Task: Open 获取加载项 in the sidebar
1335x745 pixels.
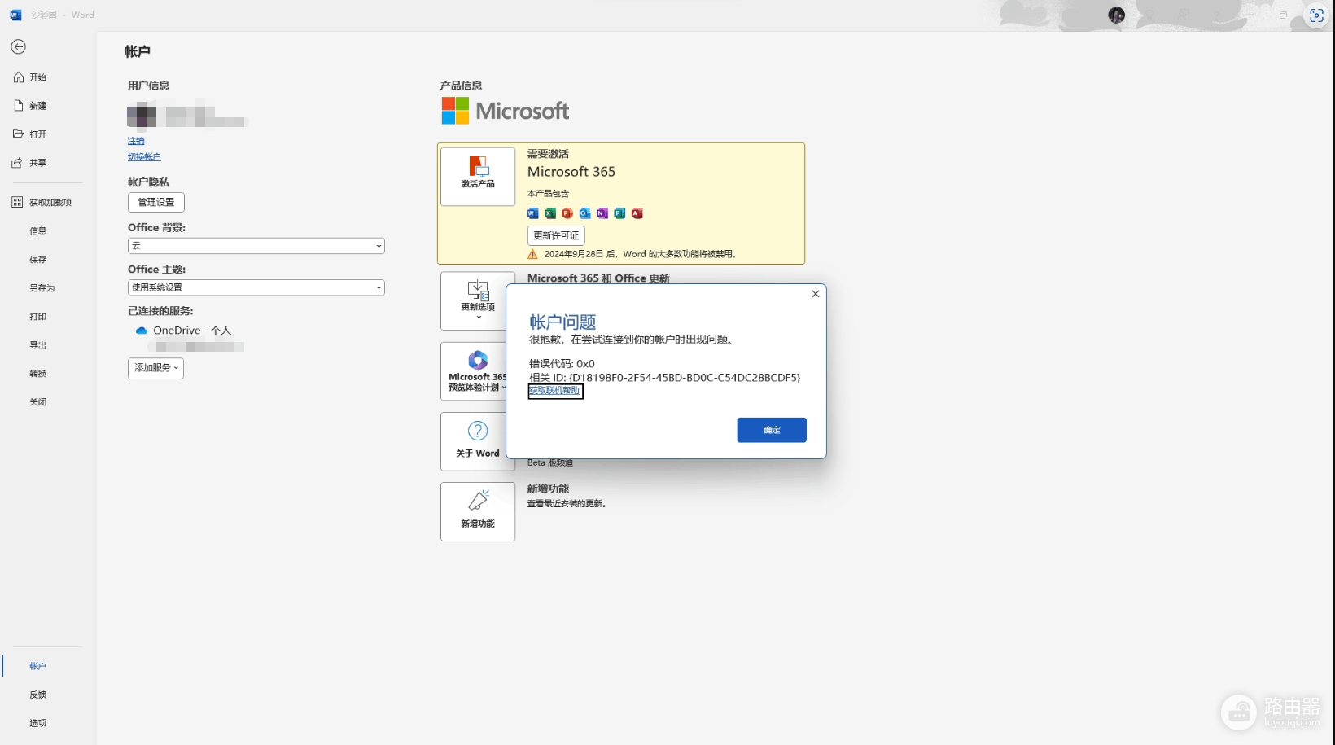Action: (x=50, y=203)
